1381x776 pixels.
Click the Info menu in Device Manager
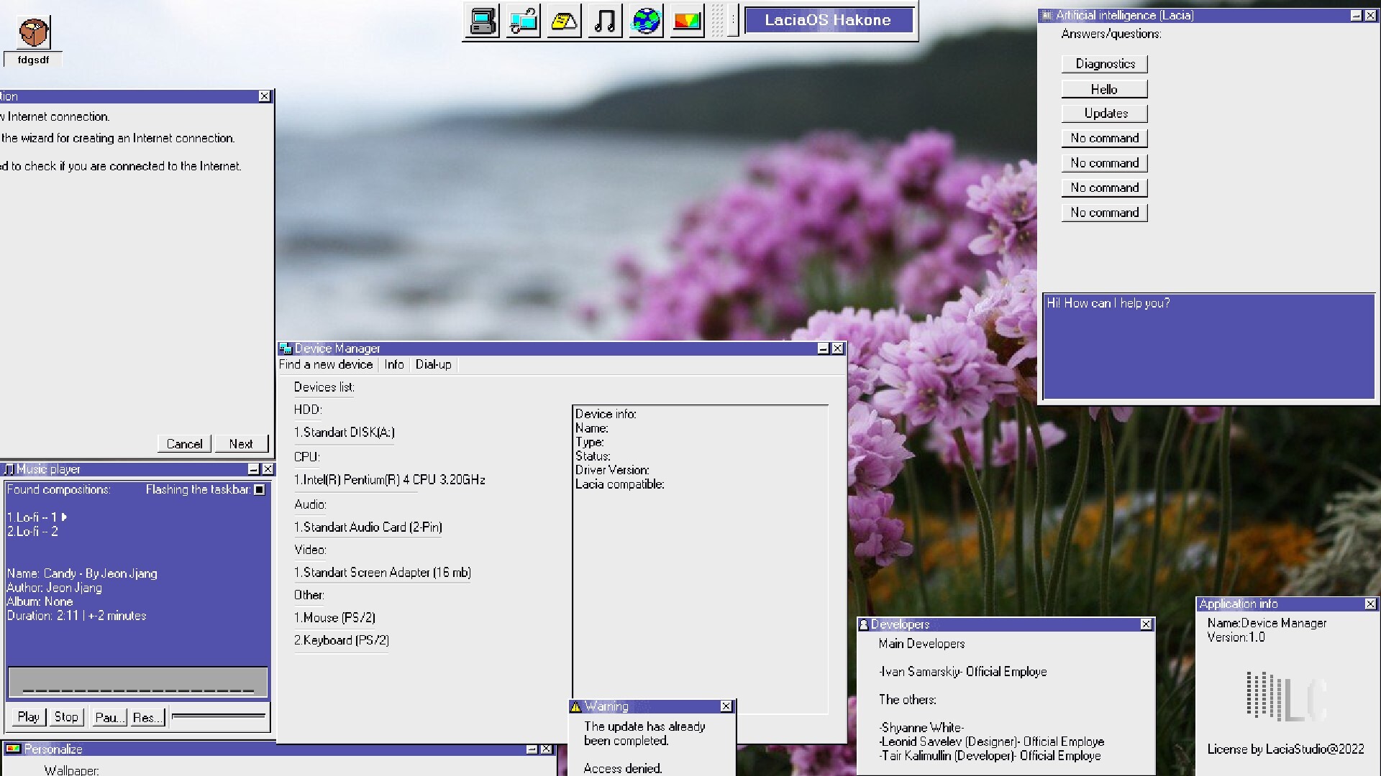393,365
